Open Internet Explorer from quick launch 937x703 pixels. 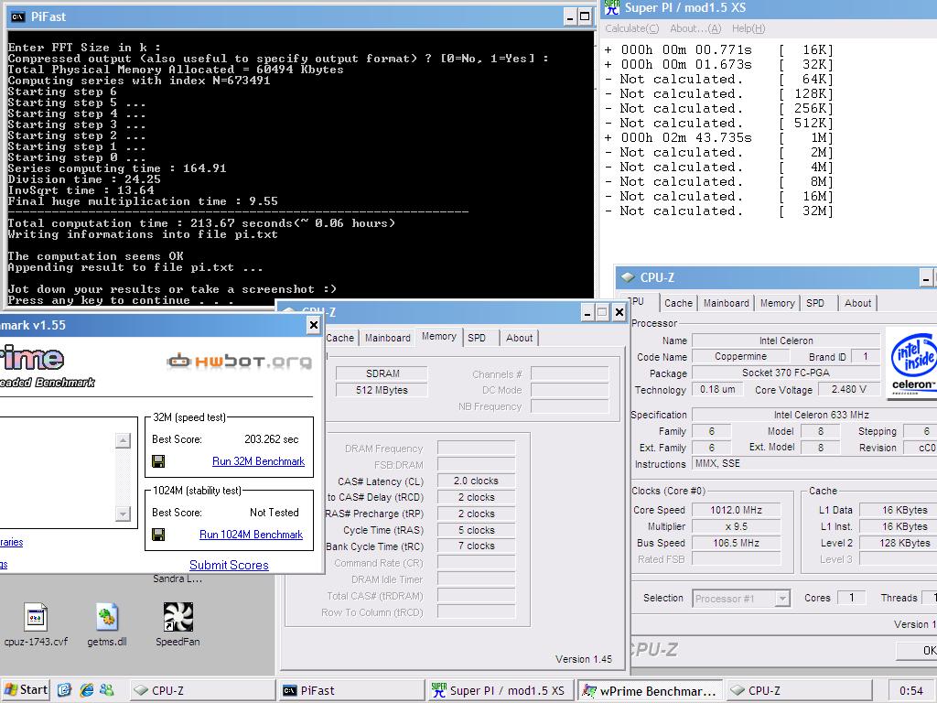click(x=87, y=690)
